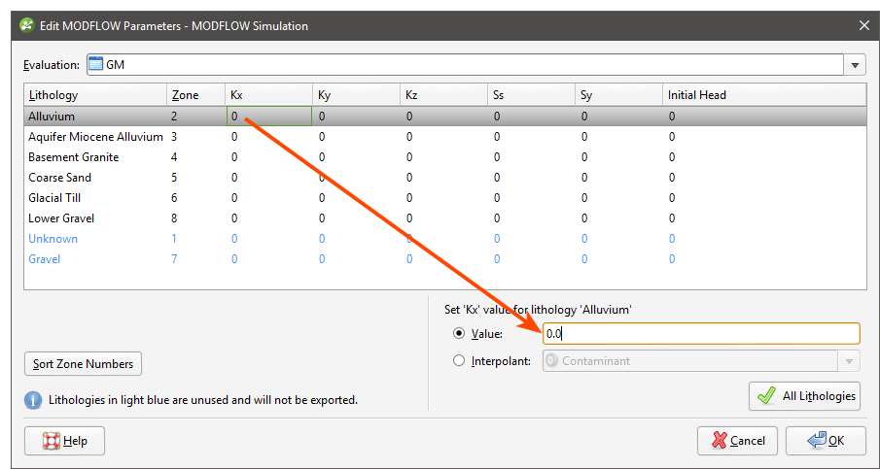The width and height of the screenshot is (880, 469).
Task: Select the Coarse Sand row
Action: (445, 178)
